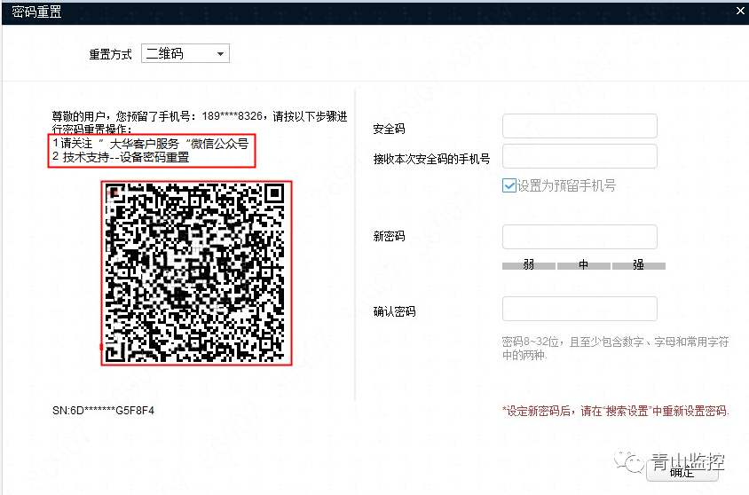Click the 安全码 field label
Screen dimensions: 749x495
pos(389,129)
